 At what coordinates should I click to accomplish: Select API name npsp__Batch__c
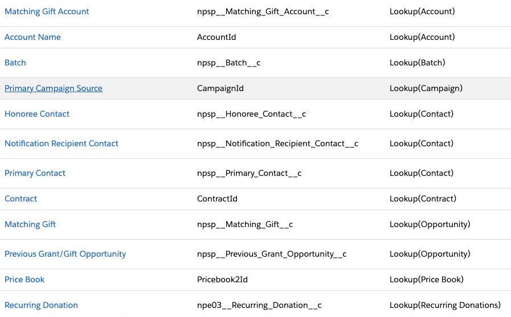pyautogui.click(x=229, y=63)
